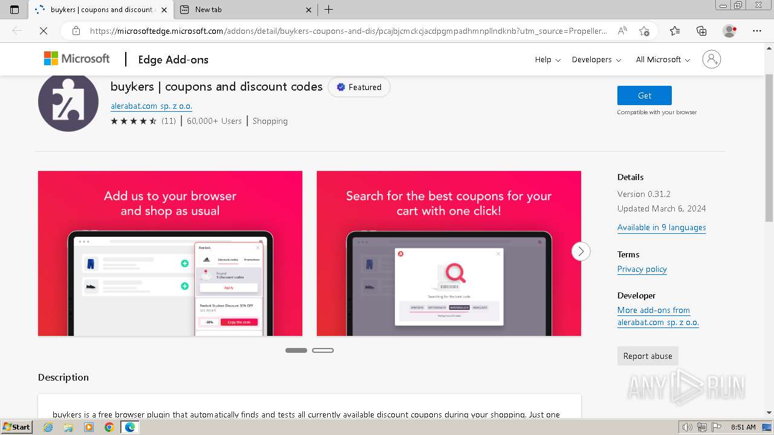Expand the All Microsoft dropdown
Image resolution: width=774 pixels, height=435 pixels.
click(663, 59)
